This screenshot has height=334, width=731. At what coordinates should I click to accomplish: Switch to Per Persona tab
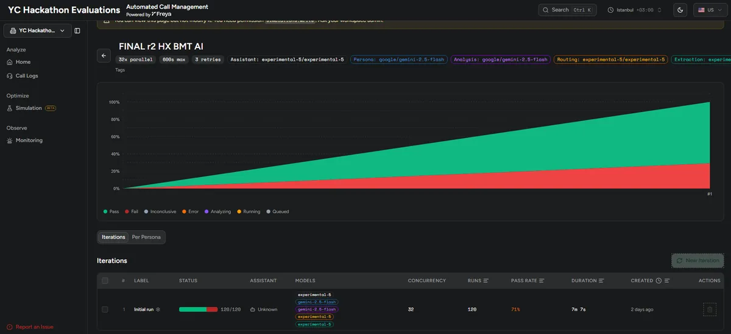[146, 237]
